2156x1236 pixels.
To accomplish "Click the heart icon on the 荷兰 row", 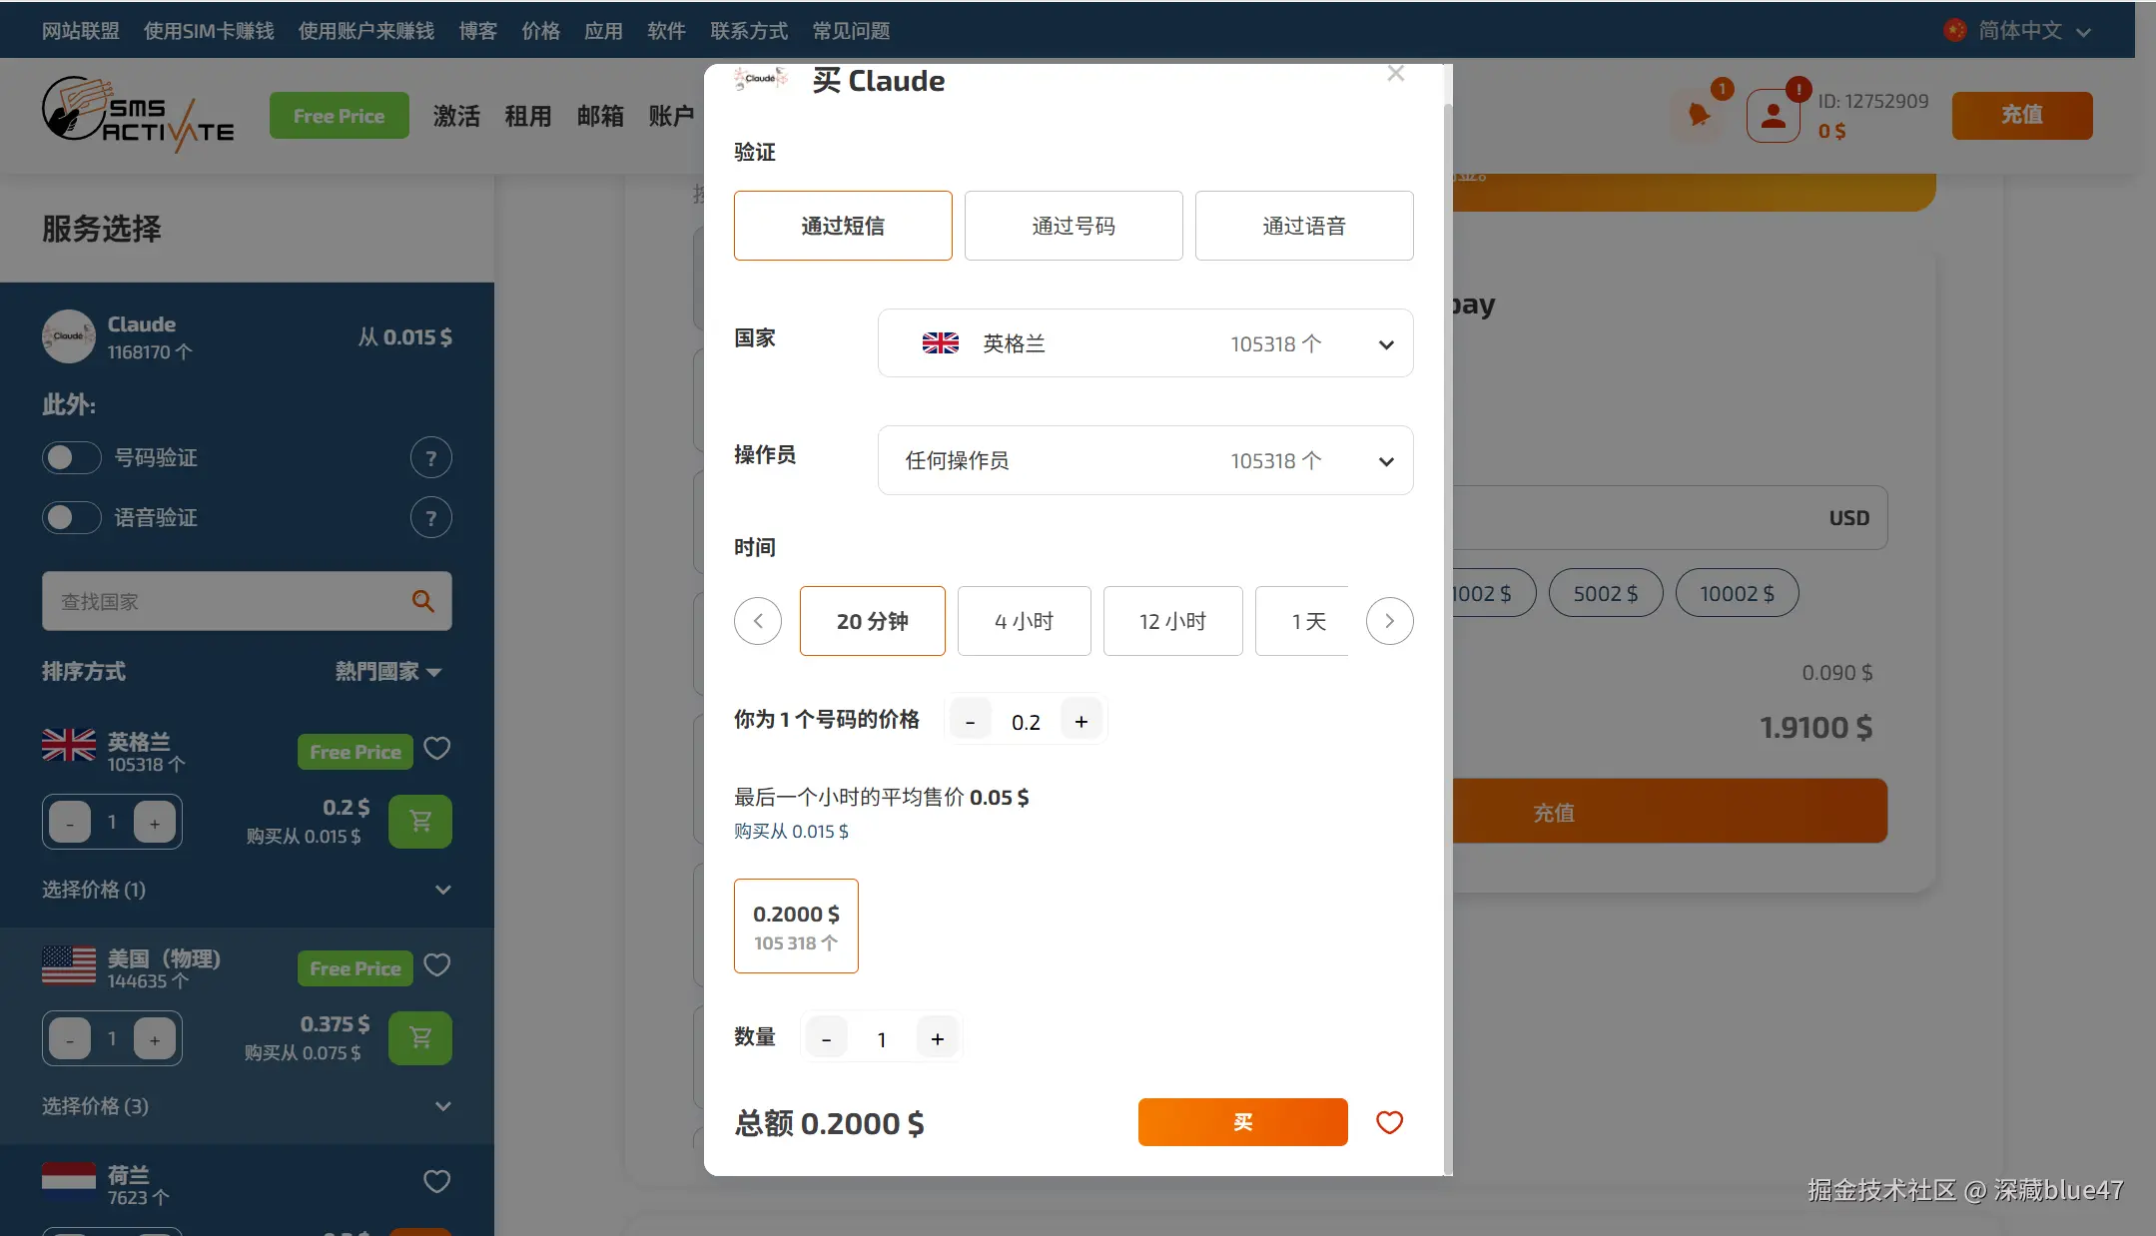I will tap(437, 1181).
